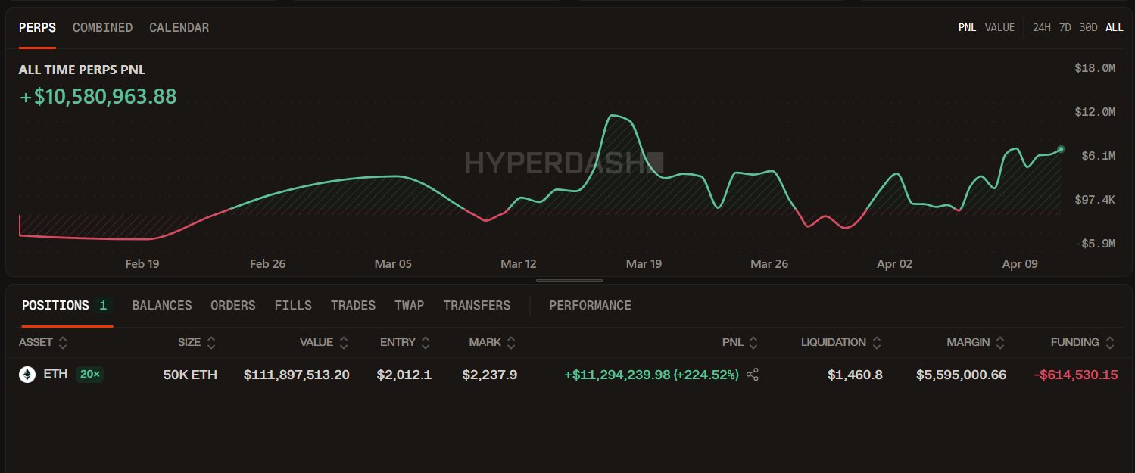Screen dimensions: 1135x473
Task: Click sort arrows beside Funding header
Action: [x=1109, y=343]
